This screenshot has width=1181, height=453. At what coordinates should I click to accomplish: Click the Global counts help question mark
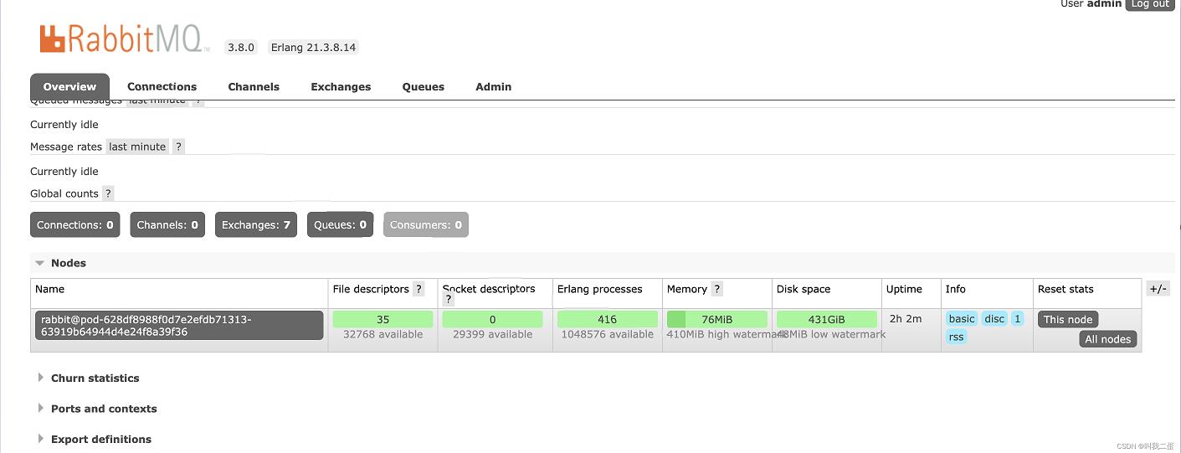pyautogui.click(x=107, y=193)
